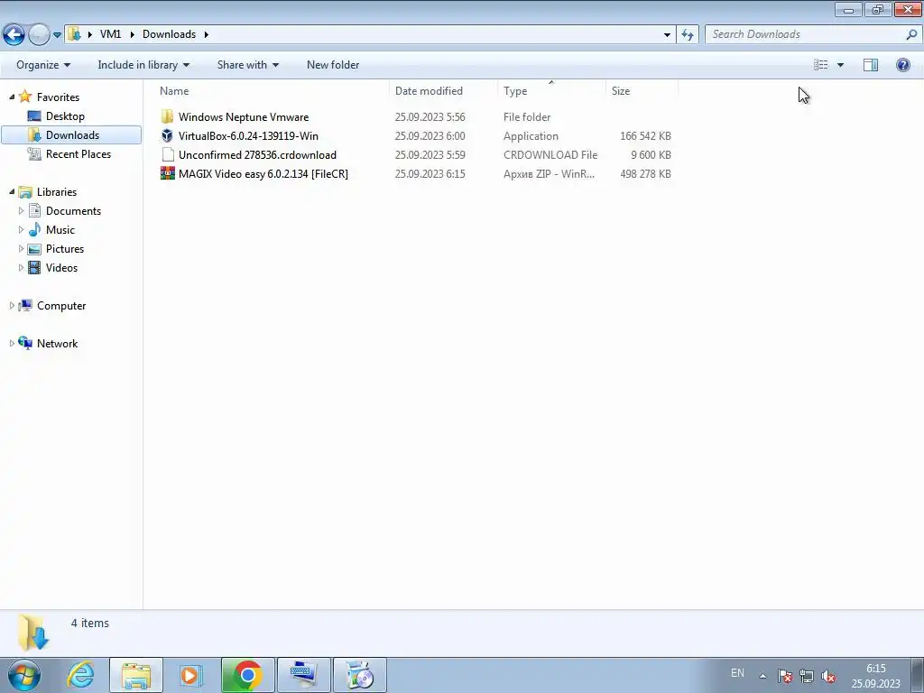Select file name Unconfirmed 278536.crdownload
This screenshot has width=924, height=693.
[257, 154]
